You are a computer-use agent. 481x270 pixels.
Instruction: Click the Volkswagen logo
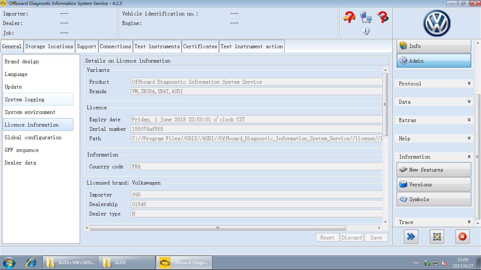[437, 23]
